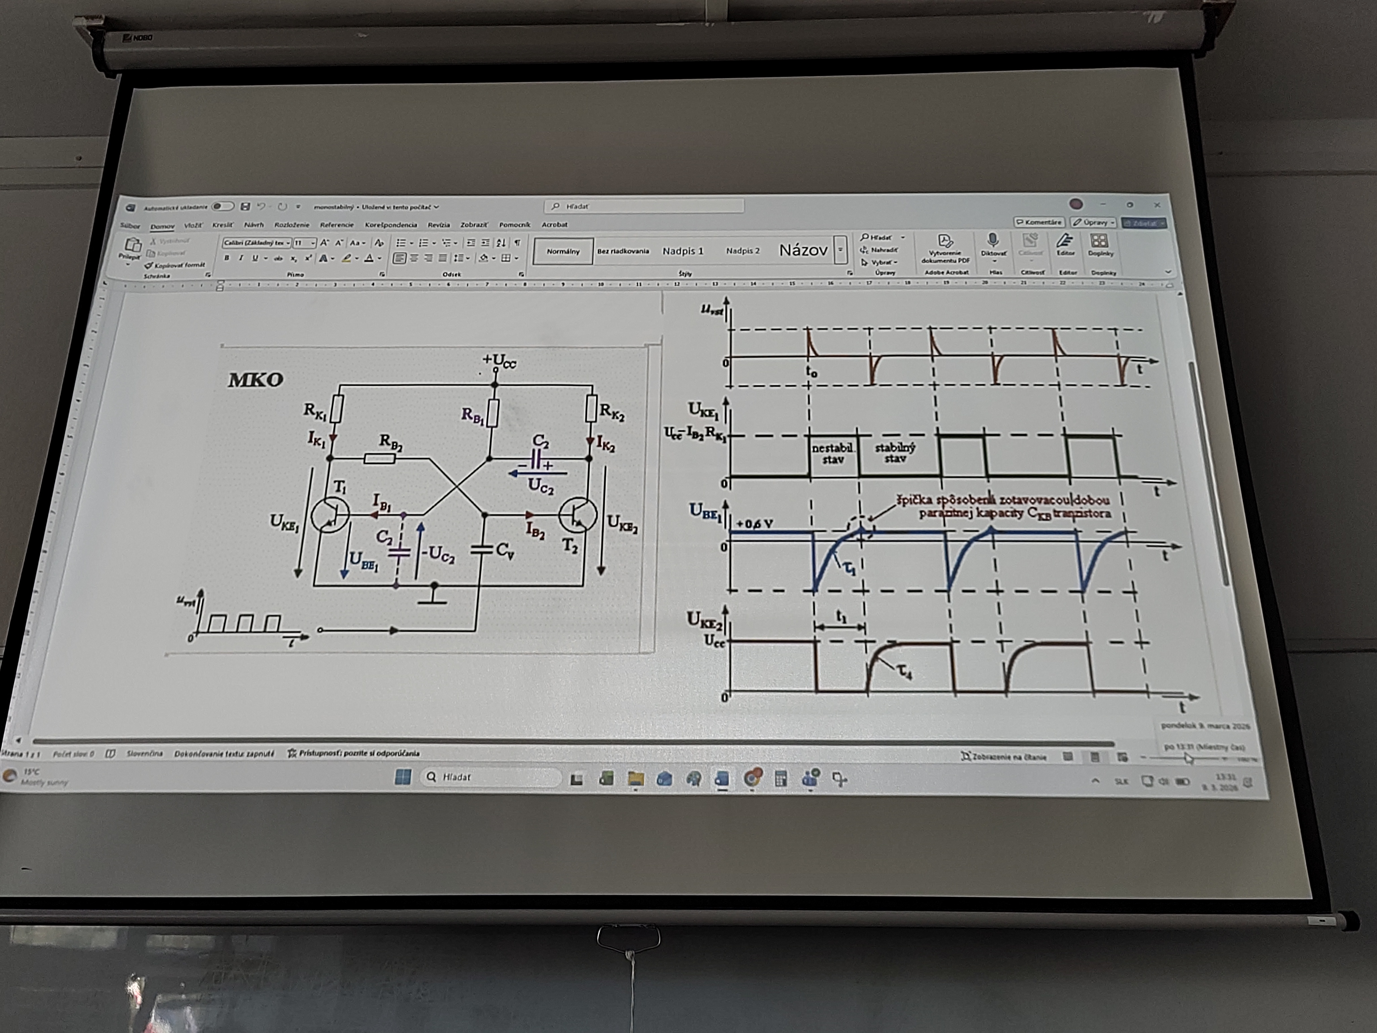The width and height of the screenshot is (1377, 1033).
Task: Click the Save floppy disk icon
Action: pos(245,206)
